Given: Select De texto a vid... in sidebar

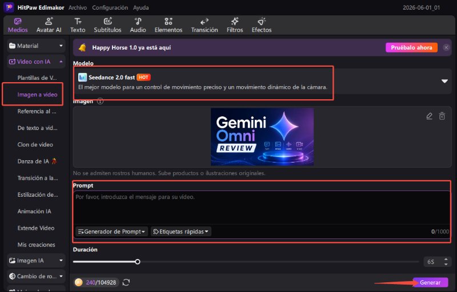Looking at the screenshot, I should 37,128.
